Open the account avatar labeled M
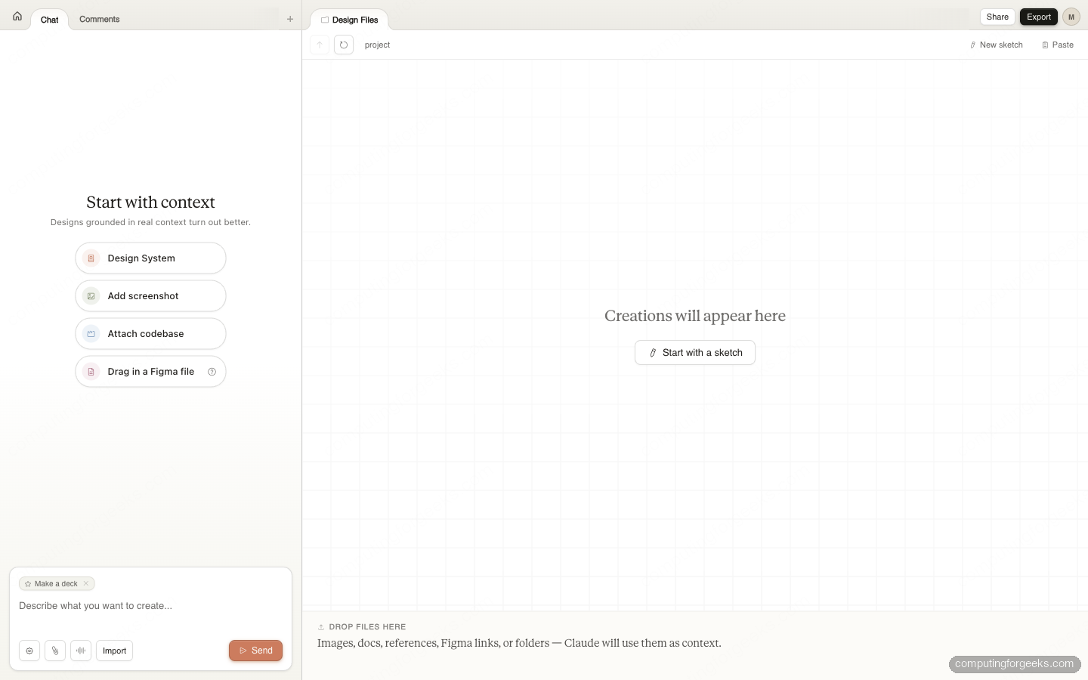1088x680 pixels. coord(1071,16)
